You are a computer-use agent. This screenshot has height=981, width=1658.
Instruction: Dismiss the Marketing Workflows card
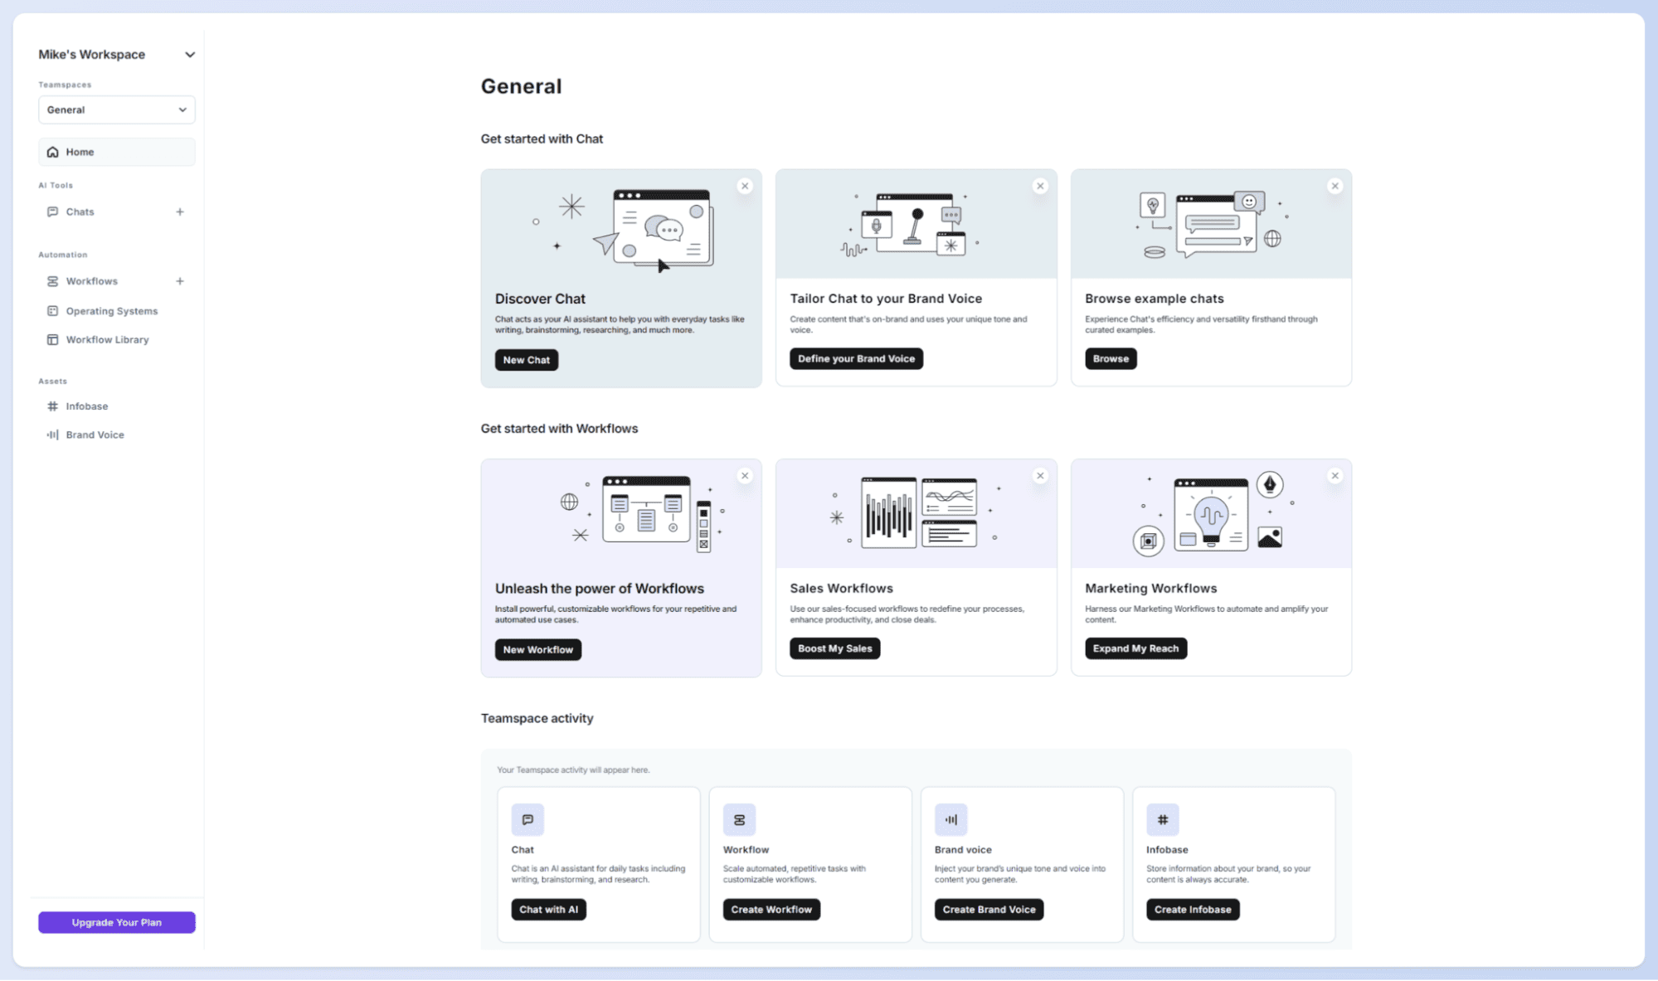point(1335,476)
